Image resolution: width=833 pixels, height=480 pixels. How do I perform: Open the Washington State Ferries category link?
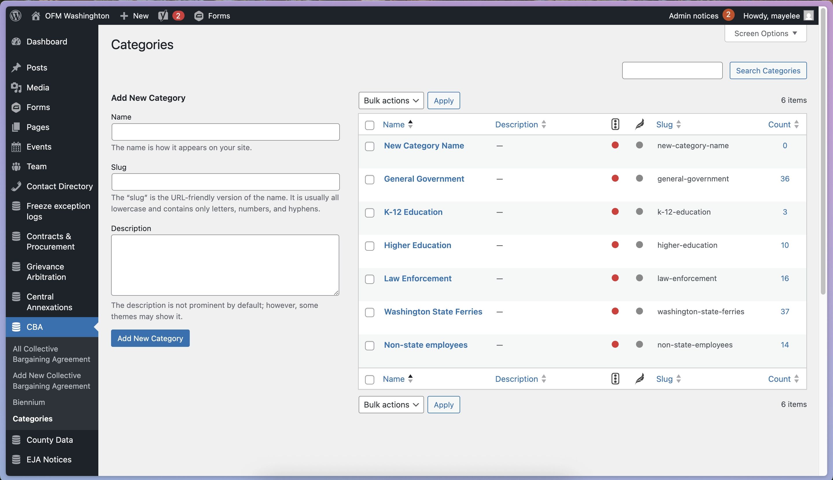(433, 312)
